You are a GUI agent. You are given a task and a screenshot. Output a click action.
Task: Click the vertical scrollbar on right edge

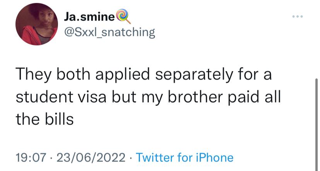[317, 124]
